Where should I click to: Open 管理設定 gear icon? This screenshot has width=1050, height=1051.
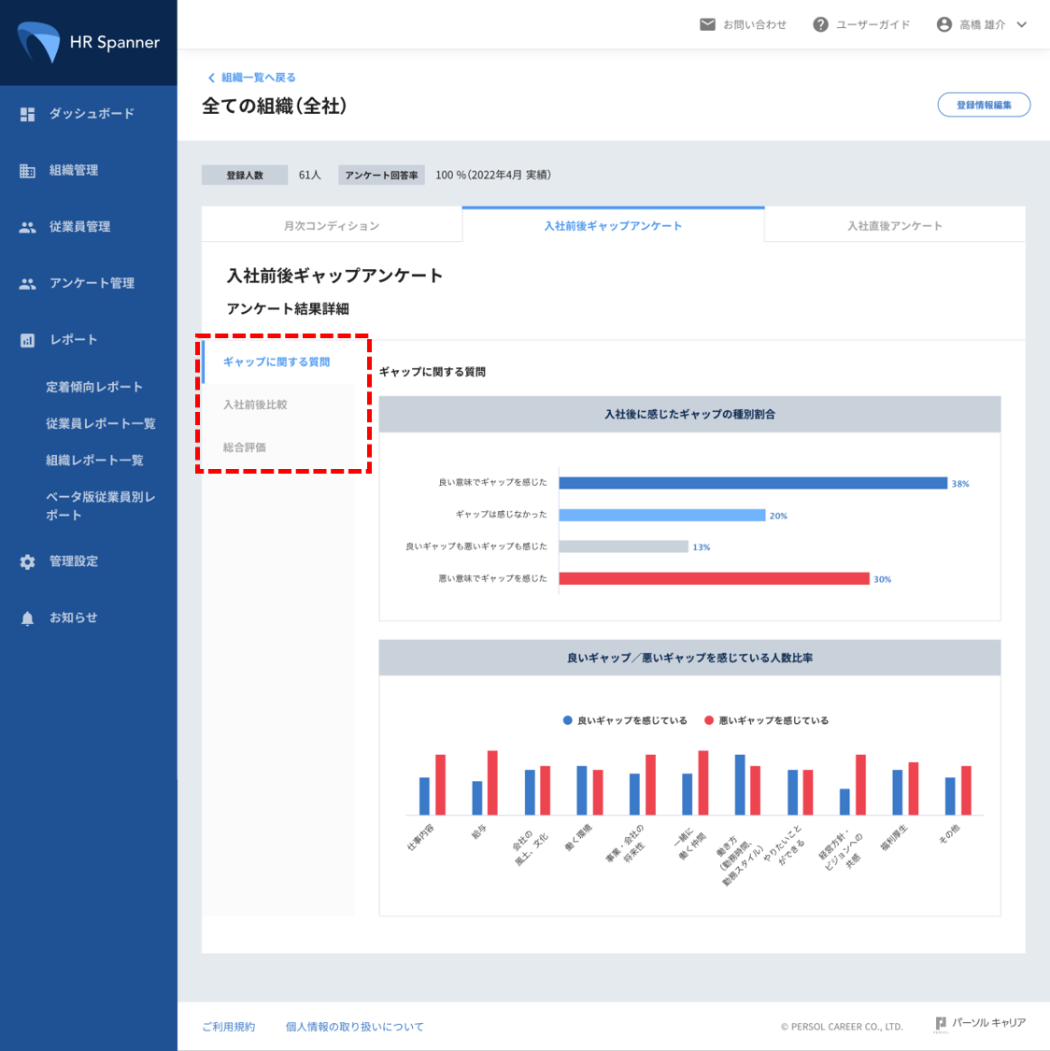pos(27,561)
